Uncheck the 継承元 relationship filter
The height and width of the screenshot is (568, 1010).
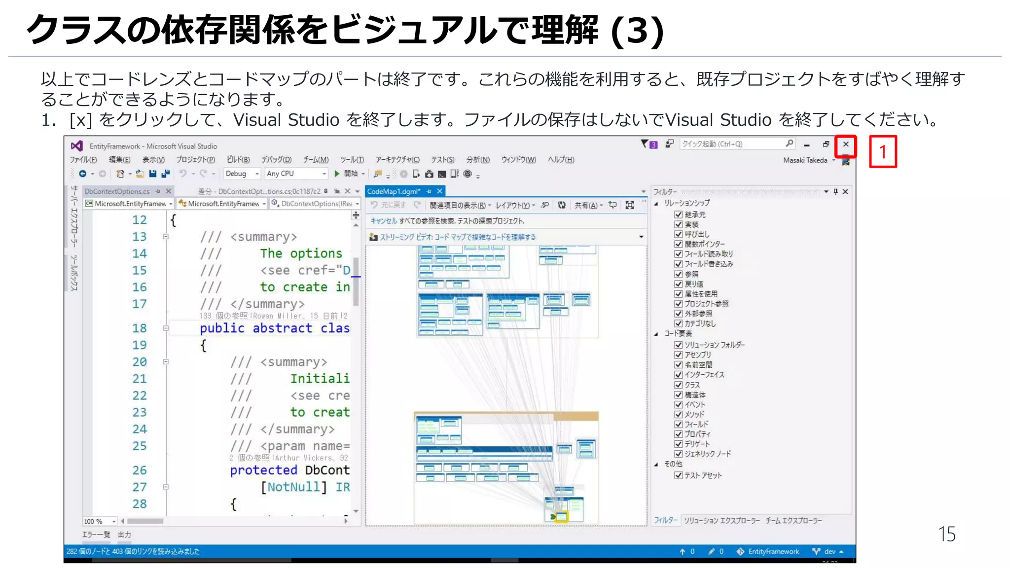tap(678, 214)
